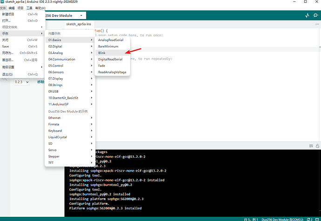Expand the 01.Basics examples submenu

point(70,40)
